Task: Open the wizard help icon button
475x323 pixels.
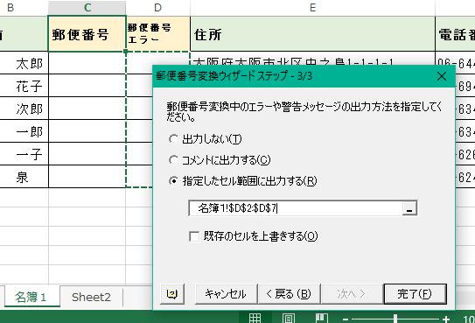Action: tap(172, 294)
